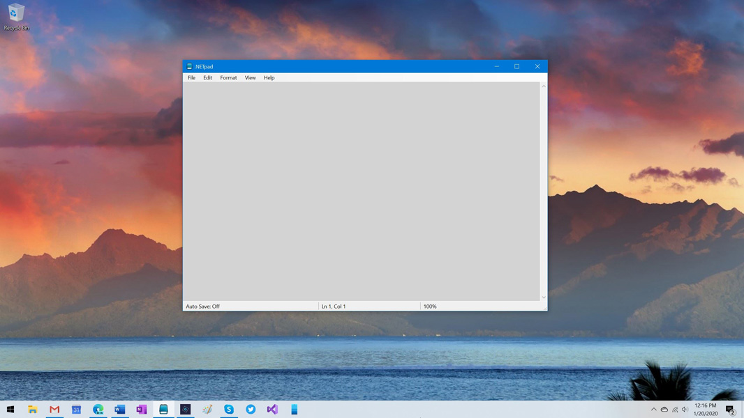Click the .NETpad title bar icon
The image size is (744, 418).
189,67
